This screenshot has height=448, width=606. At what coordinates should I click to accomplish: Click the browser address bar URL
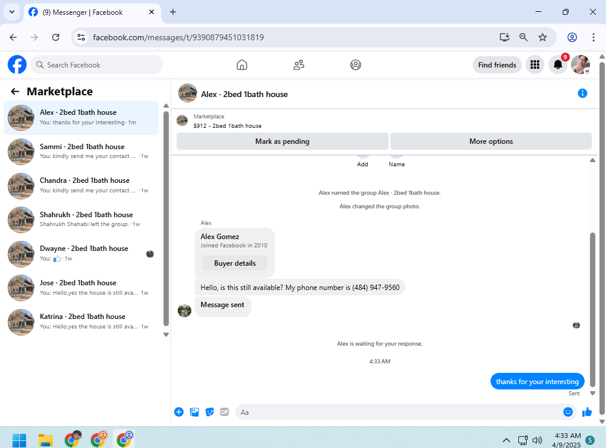[x=178, y=37]
